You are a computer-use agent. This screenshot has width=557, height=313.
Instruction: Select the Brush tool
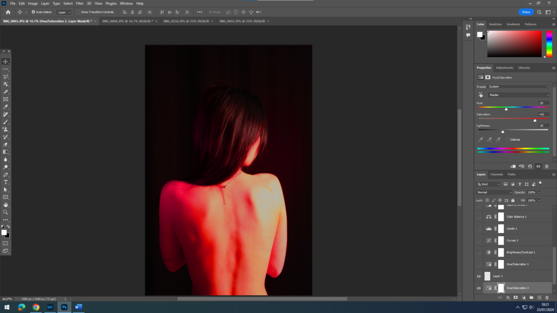click(x=5, y=122)
